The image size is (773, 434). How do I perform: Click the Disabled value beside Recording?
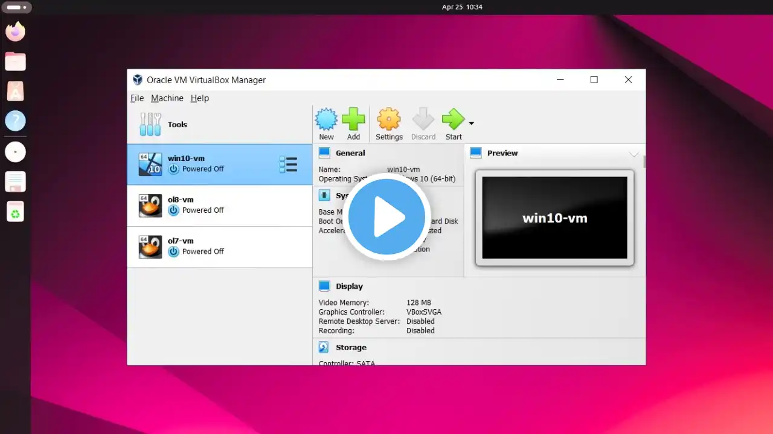tap(420, 330)
